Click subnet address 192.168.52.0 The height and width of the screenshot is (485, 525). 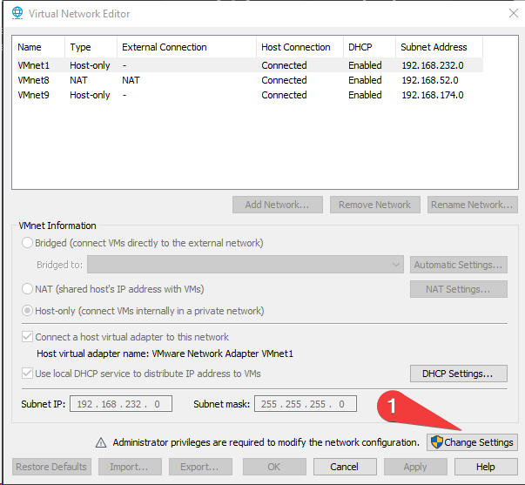(x=430, y=80)
